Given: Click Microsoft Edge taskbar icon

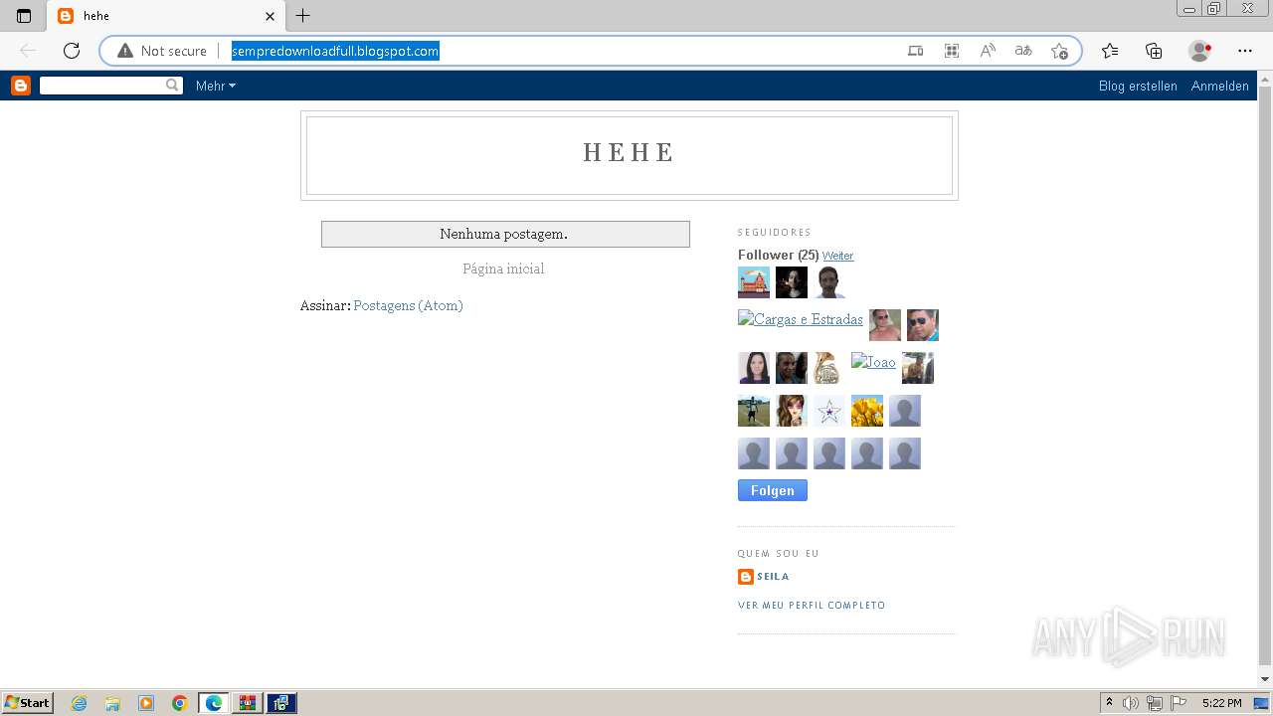Looking at the screenshot, I should [214, 703].
